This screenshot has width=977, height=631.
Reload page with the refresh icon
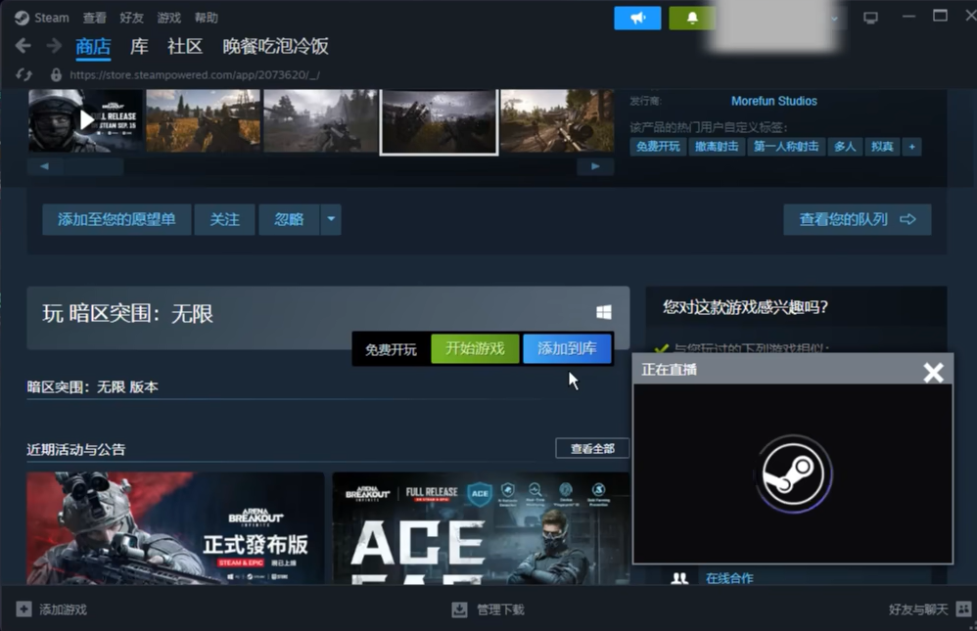(24, 74)
